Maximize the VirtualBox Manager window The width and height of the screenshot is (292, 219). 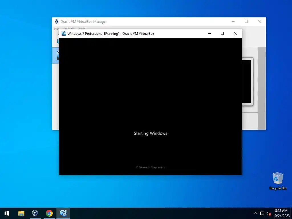[246, 21]
